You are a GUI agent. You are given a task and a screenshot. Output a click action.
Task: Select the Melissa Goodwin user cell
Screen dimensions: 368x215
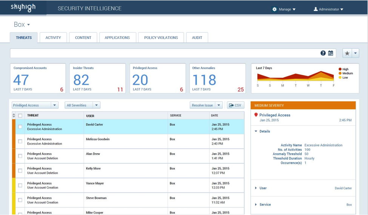point(126,142)
